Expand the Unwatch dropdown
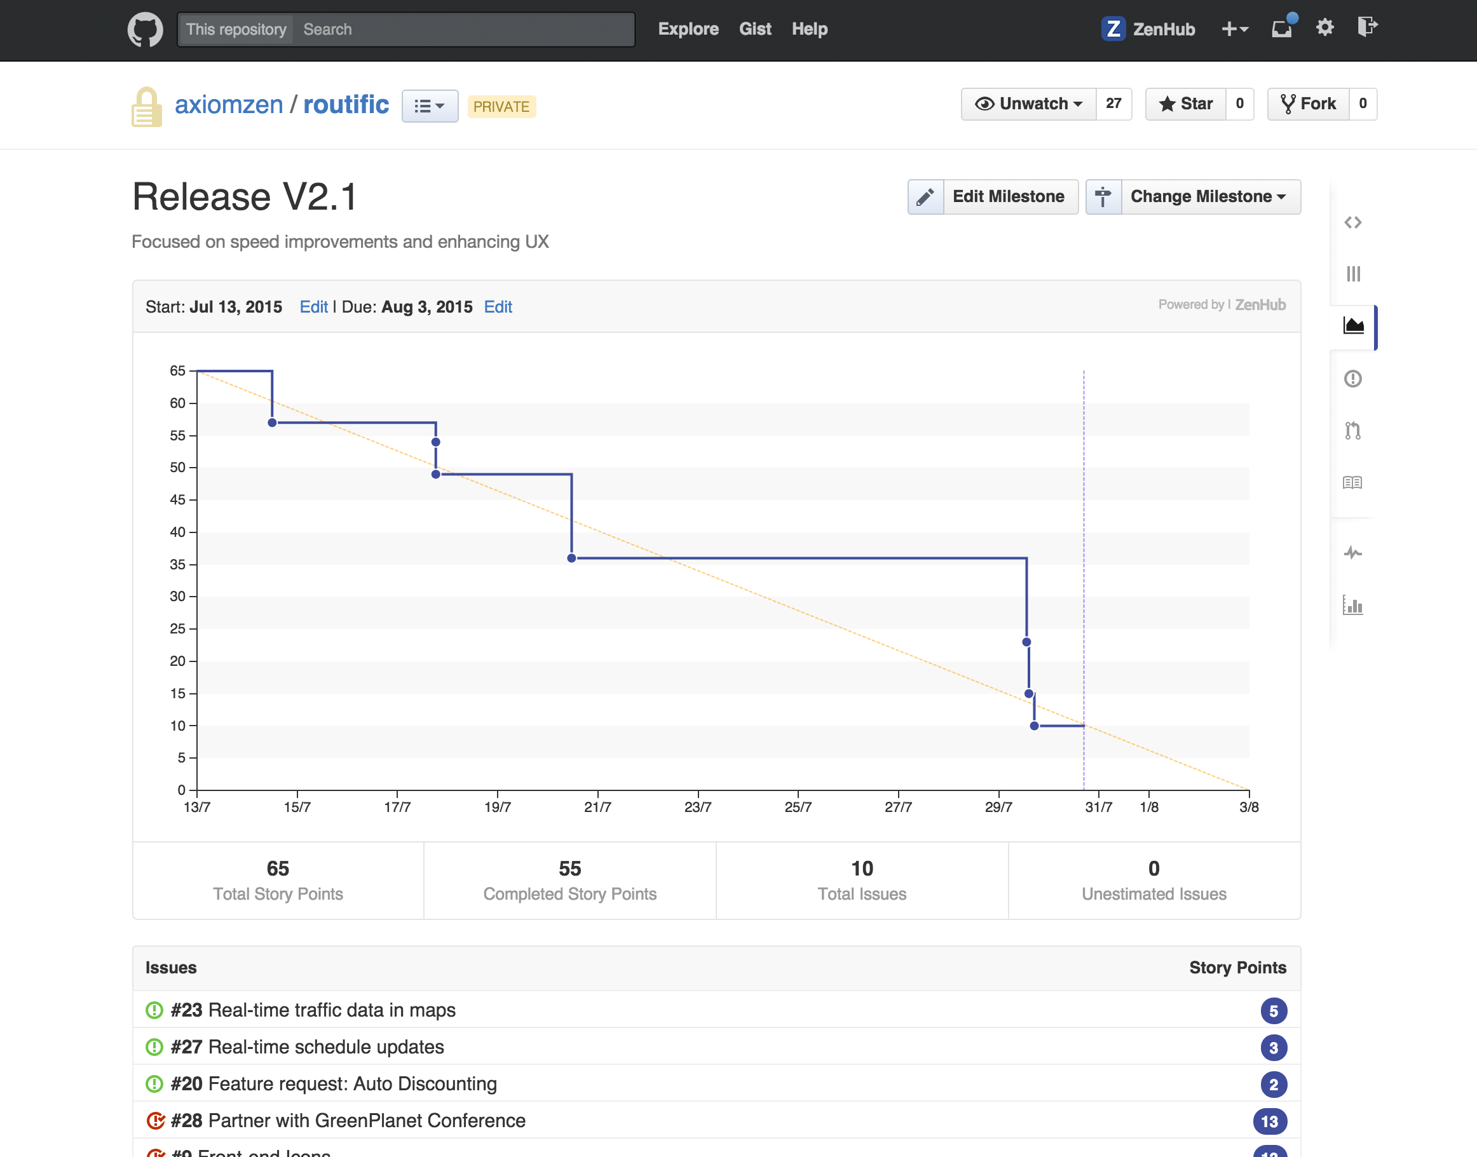The width and height of the screenshot is (1477, 1157). coord(1028,104)
